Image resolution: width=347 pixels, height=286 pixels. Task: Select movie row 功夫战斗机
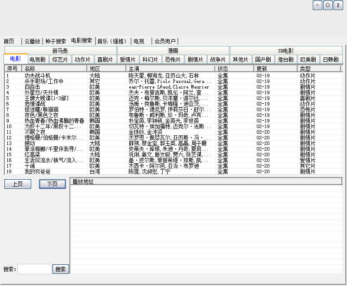(x=37, y=76)
